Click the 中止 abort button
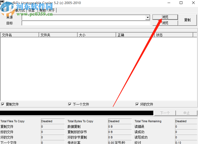The image size is (198, 144). 186,113
